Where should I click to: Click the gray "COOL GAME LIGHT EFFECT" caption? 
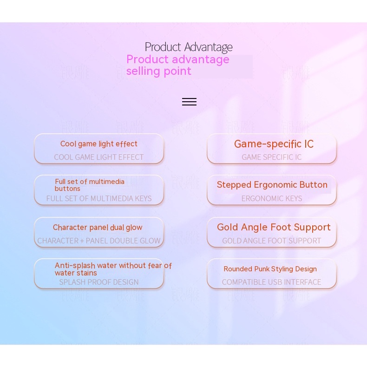[98, 157]
